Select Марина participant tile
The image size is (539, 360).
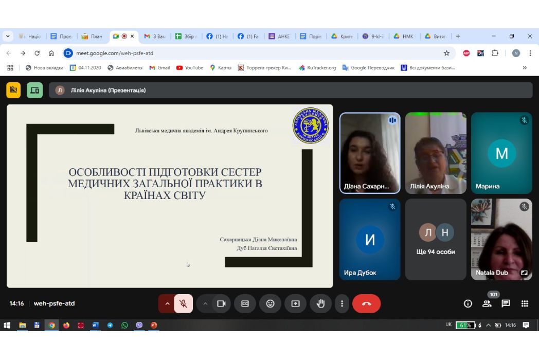[501, 153]
